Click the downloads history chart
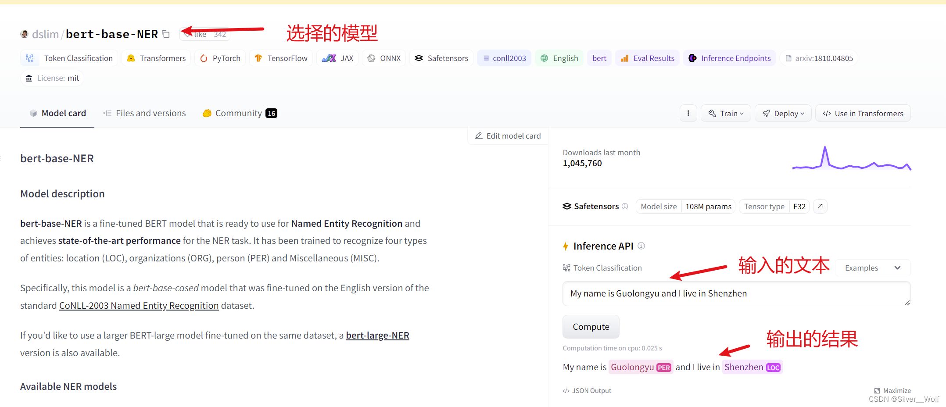 click(x=852, y=158)
